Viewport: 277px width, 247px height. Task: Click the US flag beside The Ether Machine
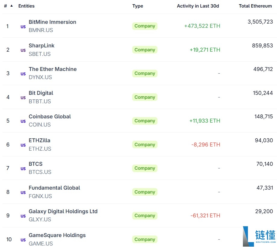pos(23,74)
